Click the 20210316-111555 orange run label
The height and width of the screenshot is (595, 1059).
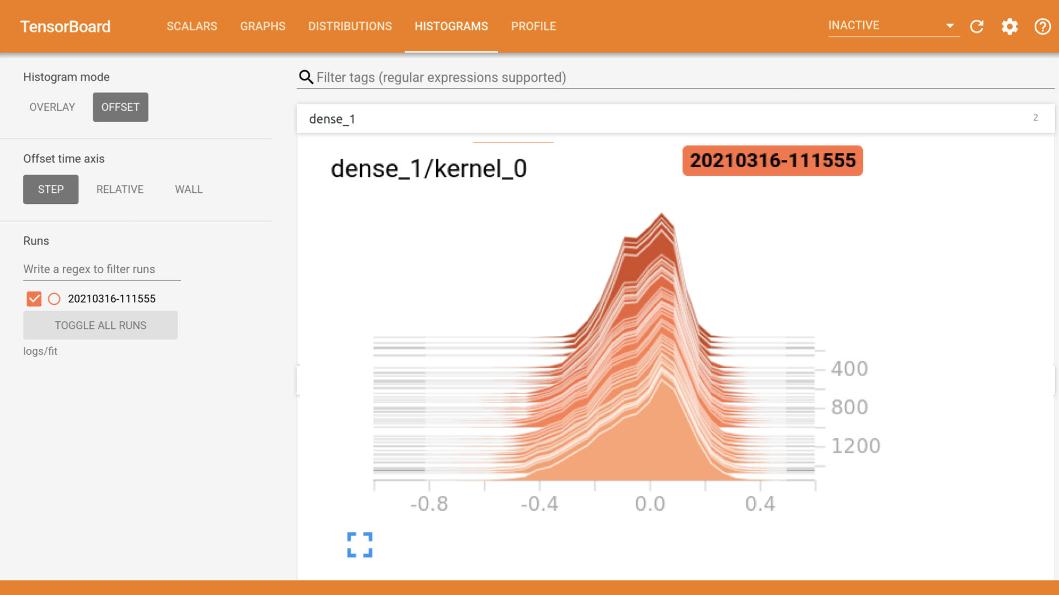click(x=772, y=160)
